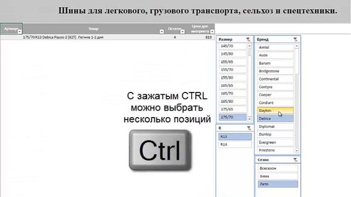Toggle Лето season filter
This screenshot has height=197, width=351.
278,184
